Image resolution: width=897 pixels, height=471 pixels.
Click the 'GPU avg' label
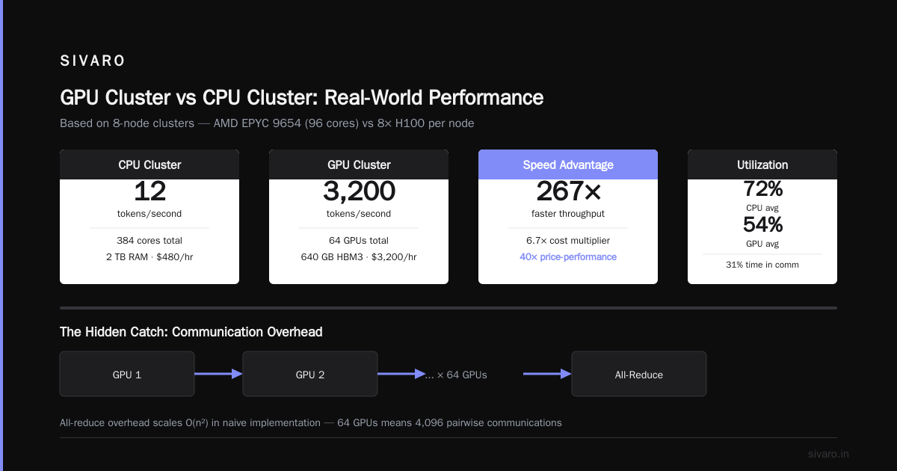point(762,244)
